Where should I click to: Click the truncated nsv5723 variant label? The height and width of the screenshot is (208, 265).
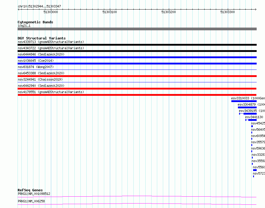click(x=259, y=173)
